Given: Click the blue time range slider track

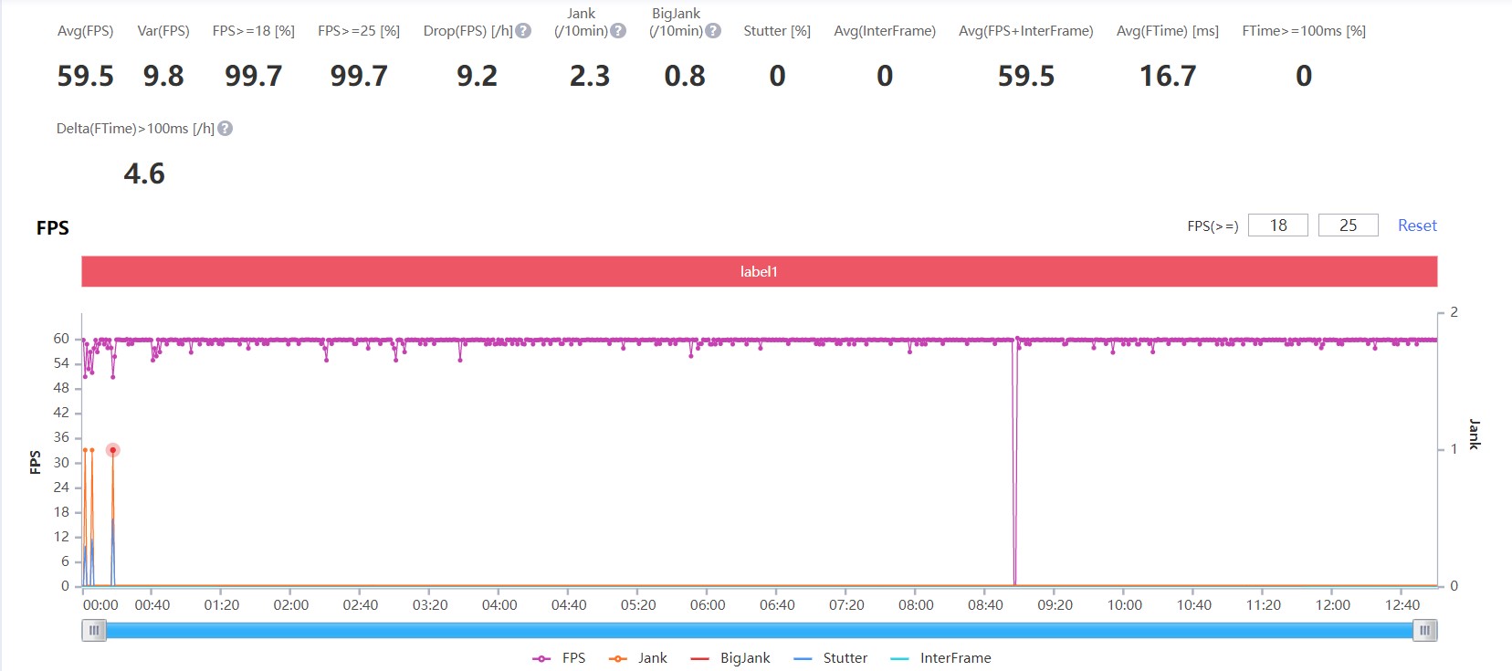Looking at the screenshot, I should click(760, 630).
